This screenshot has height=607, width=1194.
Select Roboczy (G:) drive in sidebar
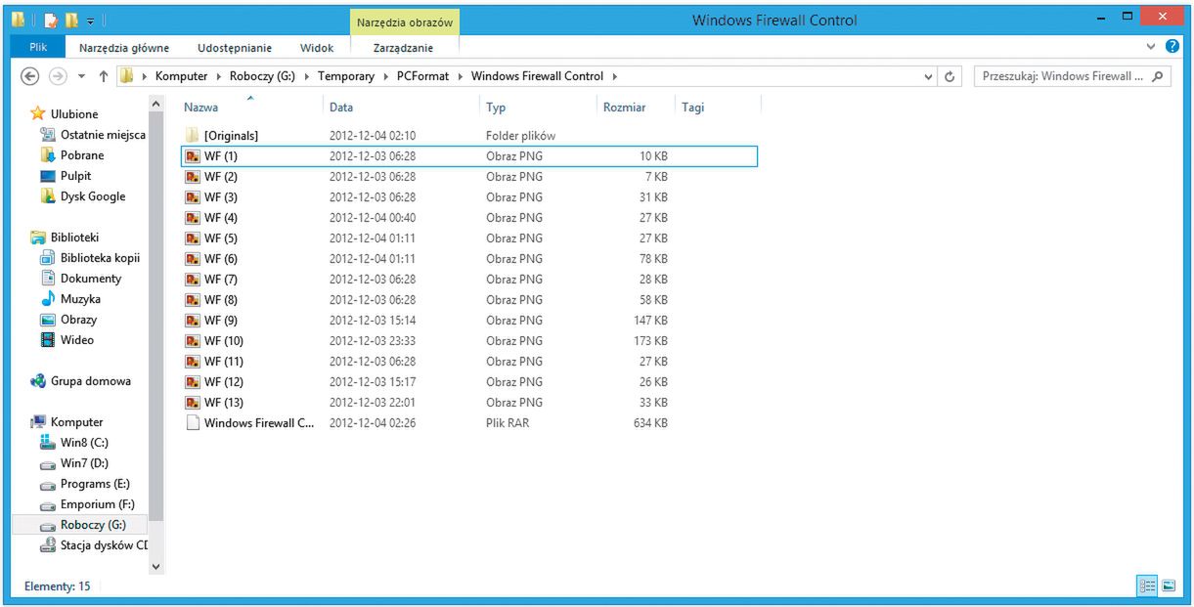click(x=82, y=525)
